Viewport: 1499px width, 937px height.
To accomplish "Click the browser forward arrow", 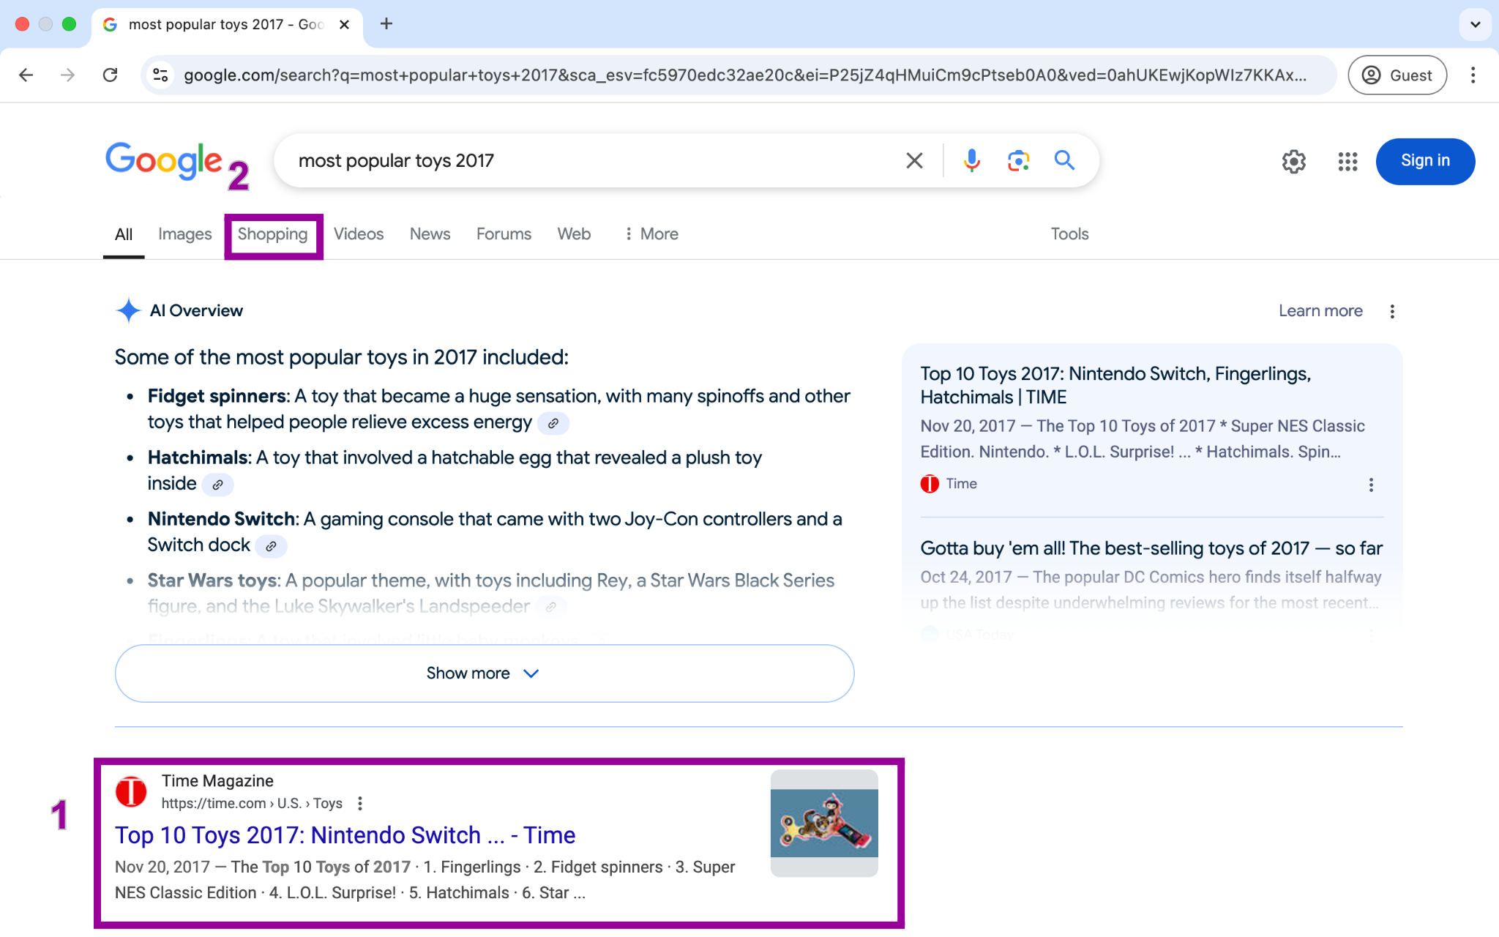I will pyautogui.click(x=68, y=75).
